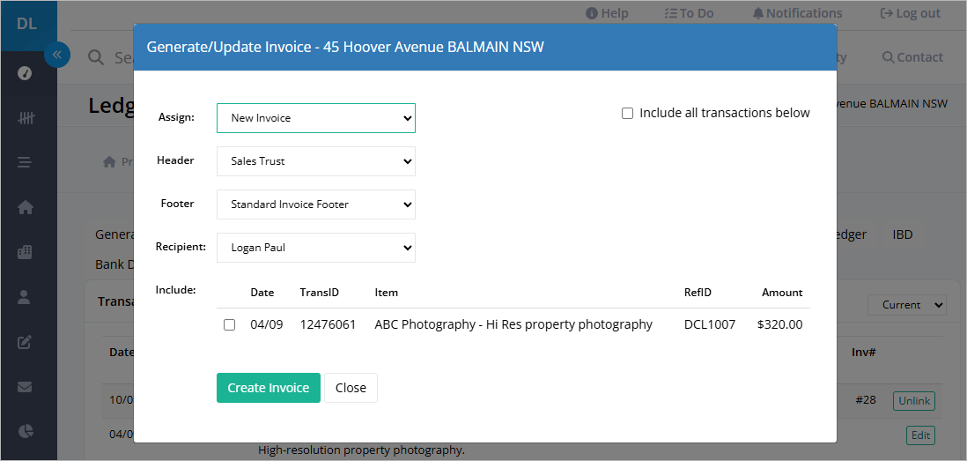Collapse sidebar with double-chevron button
The image size is (967, 461).
tap(56, 55)
